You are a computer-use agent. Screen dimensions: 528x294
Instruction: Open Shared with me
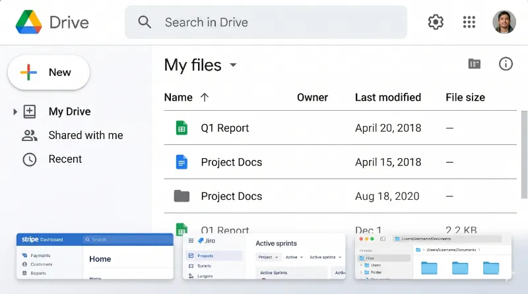click(86, 135)
